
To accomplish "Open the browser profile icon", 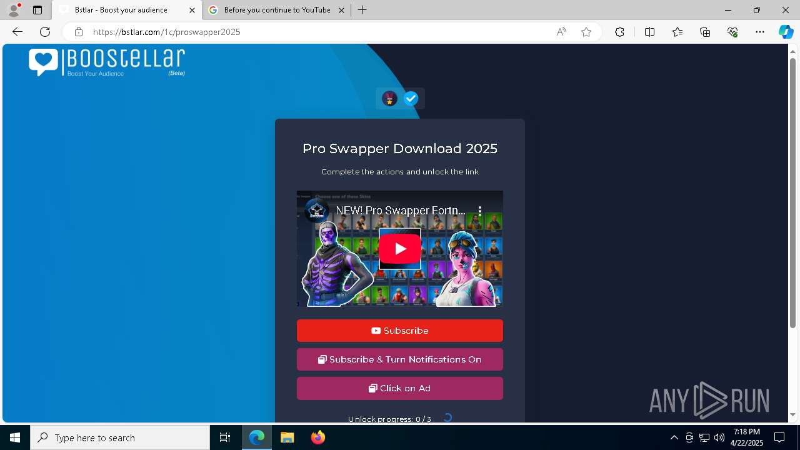I will point(14,10).
